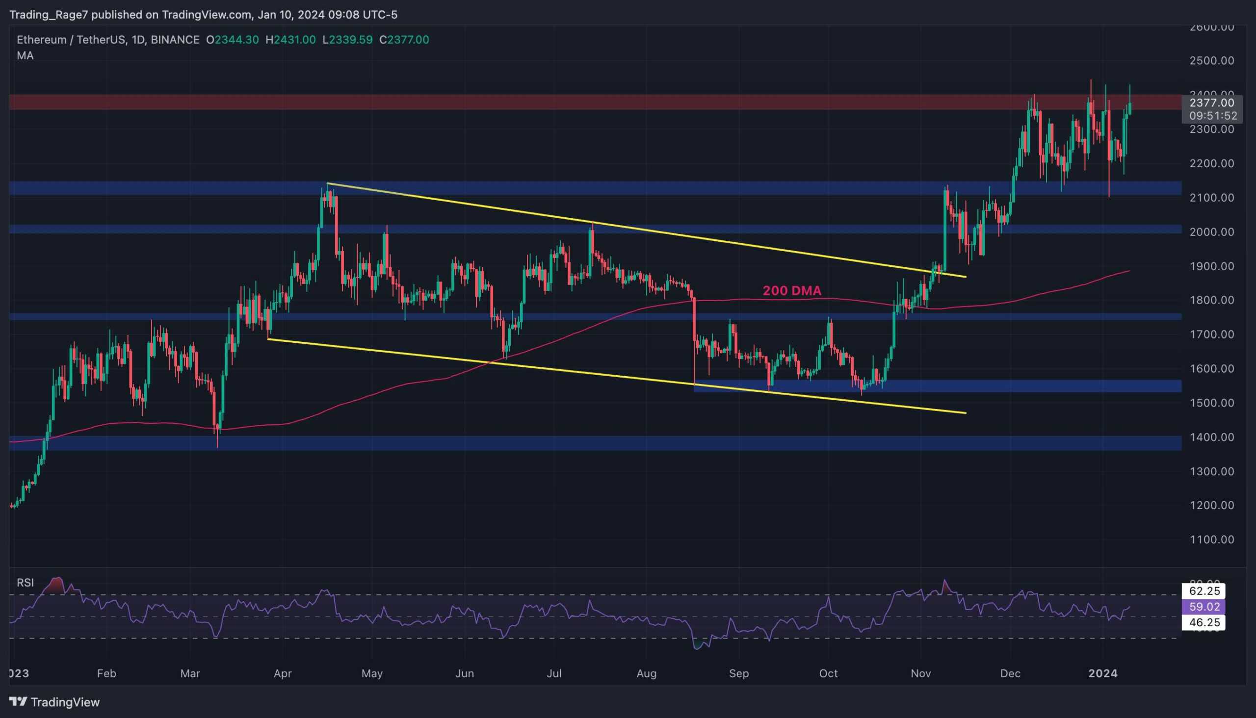Click the Nov label on time axis
Screen dimensions: 1256x718
pos(920,674)
